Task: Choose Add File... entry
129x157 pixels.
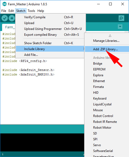Action: [x=50, y=55]
